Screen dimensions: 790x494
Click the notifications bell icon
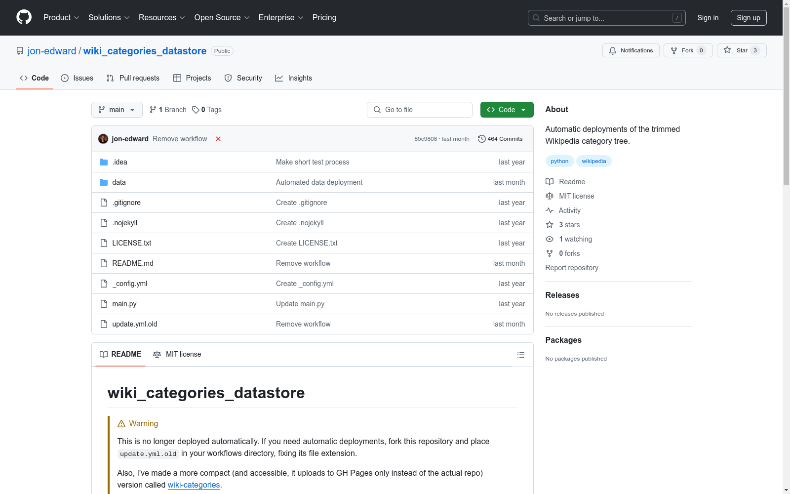tap(613, 50)
